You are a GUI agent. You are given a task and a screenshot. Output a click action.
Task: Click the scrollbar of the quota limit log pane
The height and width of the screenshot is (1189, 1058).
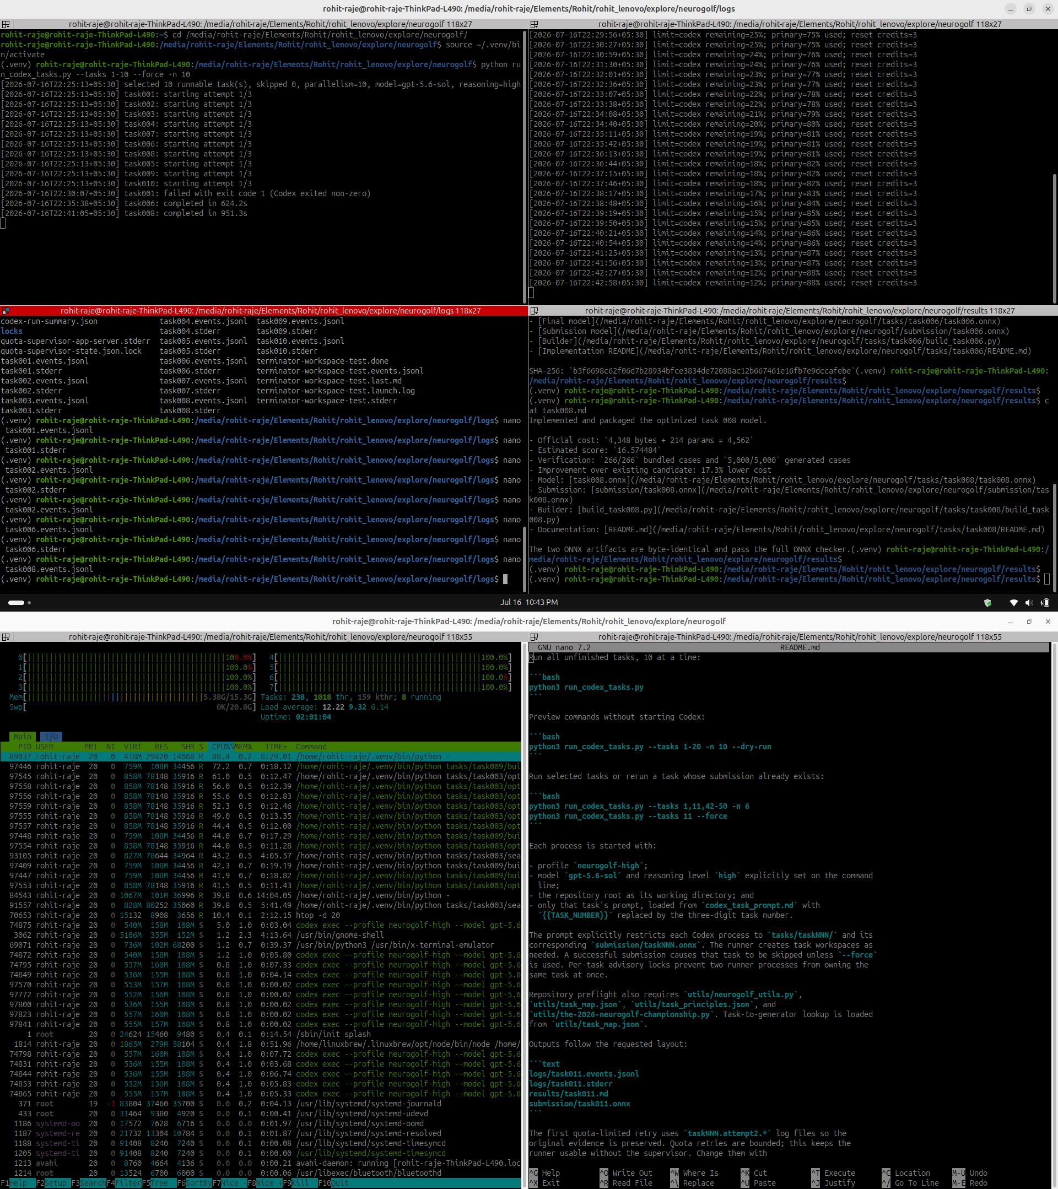click(1055, 238)
